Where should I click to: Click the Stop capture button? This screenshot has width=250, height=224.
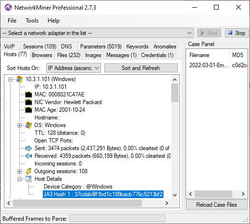click(237, 33)
